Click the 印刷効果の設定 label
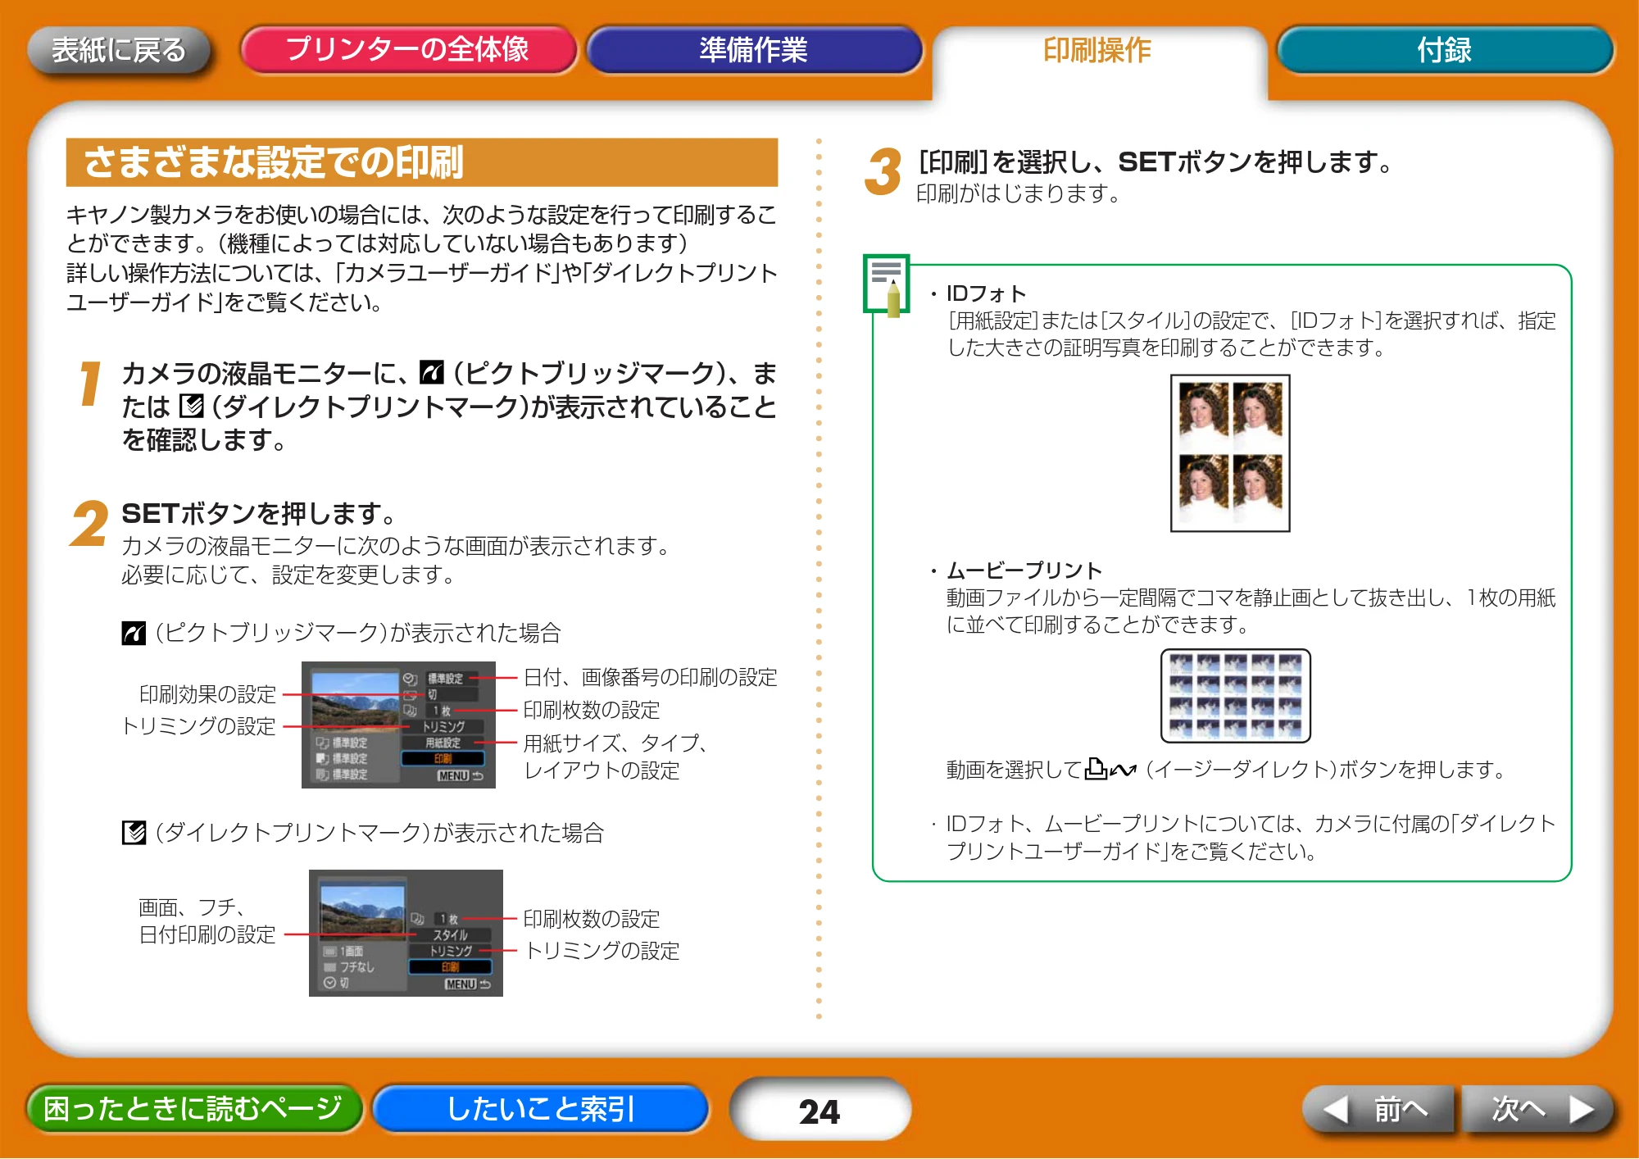 click(207, 694)
